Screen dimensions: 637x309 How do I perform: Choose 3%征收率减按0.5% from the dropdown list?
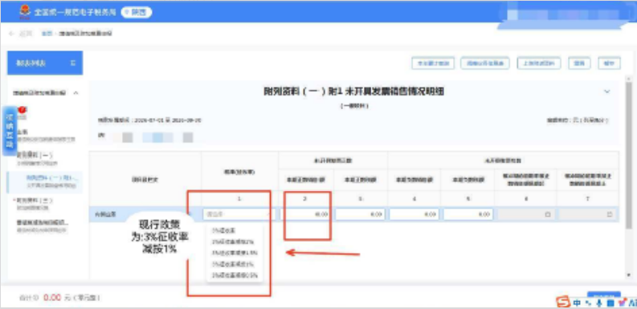click(235, 275)
